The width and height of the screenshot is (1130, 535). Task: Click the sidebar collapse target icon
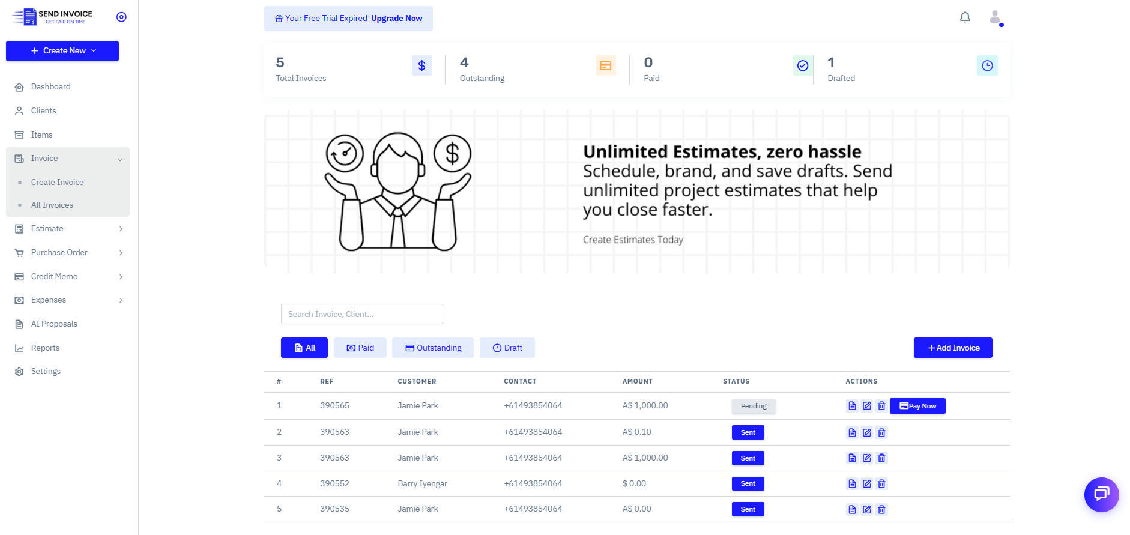tap(121, 17)
